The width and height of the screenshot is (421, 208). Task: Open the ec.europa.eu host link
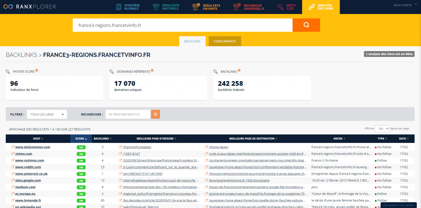click(25, 194)
